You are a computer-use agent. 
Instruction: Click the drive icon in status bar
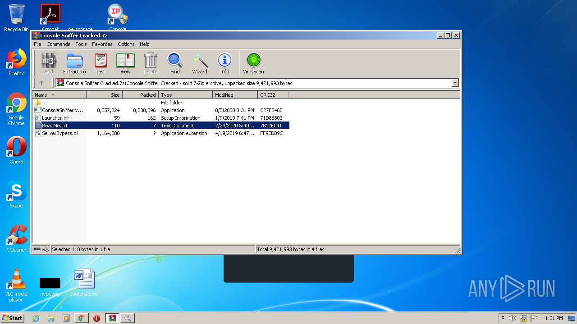pyautogui.click(x=37, y=249)
